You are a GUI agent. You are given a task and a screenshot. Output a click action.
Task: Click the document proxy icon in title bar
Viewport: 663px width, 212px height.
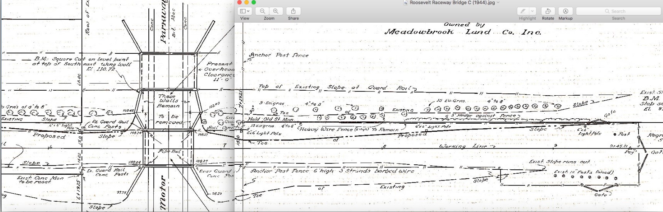pos(406,3)
